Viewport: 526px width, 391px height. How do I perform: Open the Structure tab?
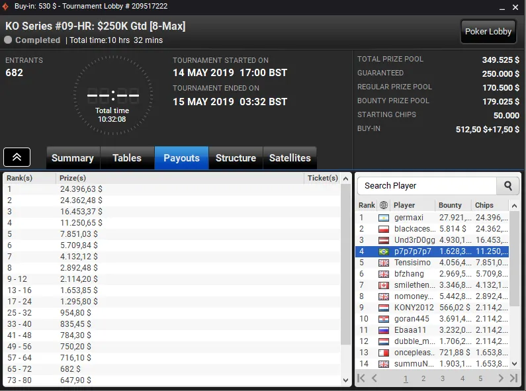[236, 158]
